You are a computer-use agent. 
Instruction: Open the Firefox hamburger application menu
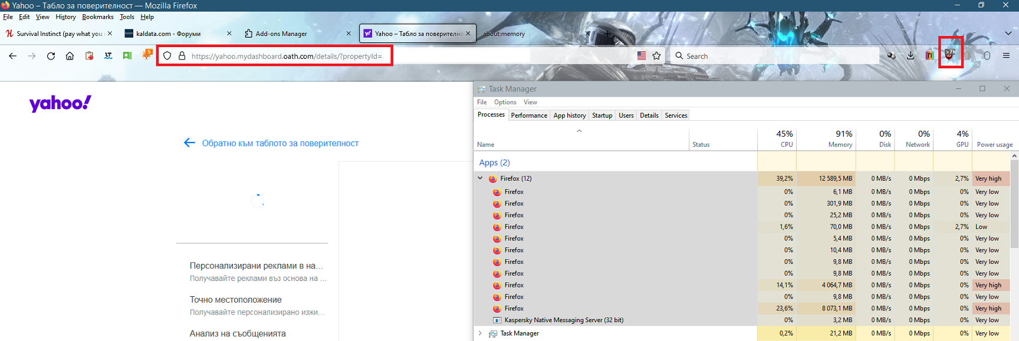(x=1007, y=56)
